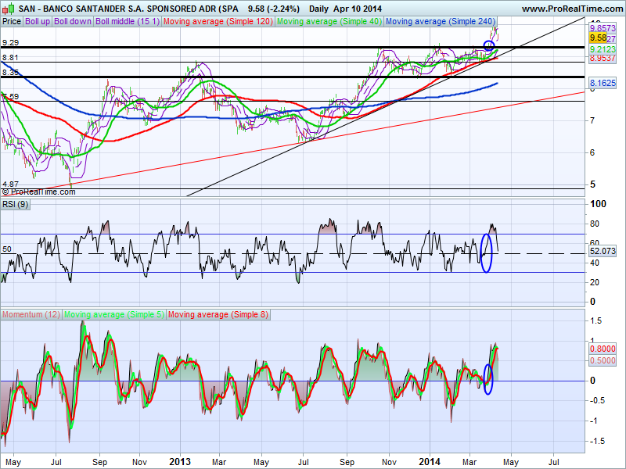Click the 8.35 horizontal level label
Viewport: 626px width, 469px height.
[10, 72]
